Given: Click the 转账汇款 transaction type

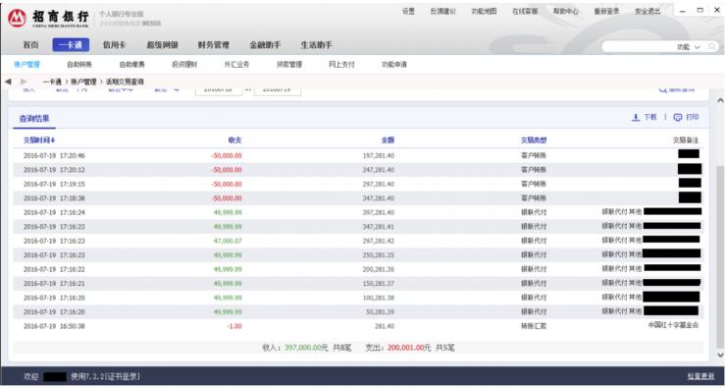Looking at the screenshot, I should (534, 326).
